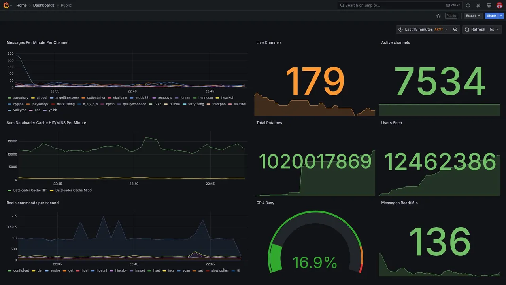Open the help question mark icon
Viewport: 506px width, 285px height.
[468, 5]
